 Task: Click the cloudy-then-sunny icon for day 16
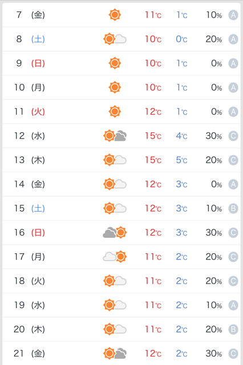tap(115, 233)
